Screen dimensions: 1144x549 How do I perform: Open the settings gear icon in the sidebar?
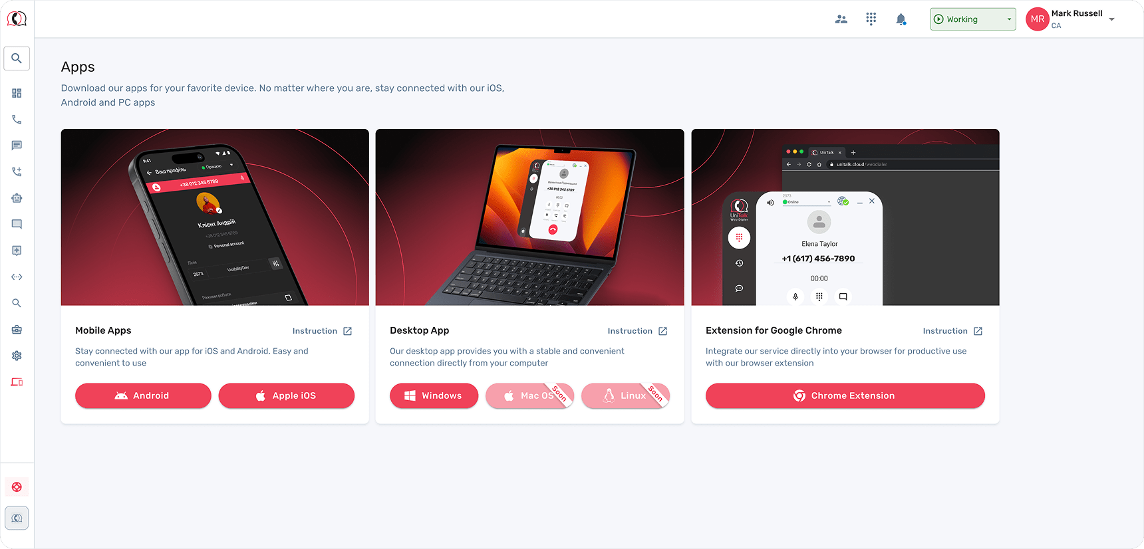pos(17,356)
